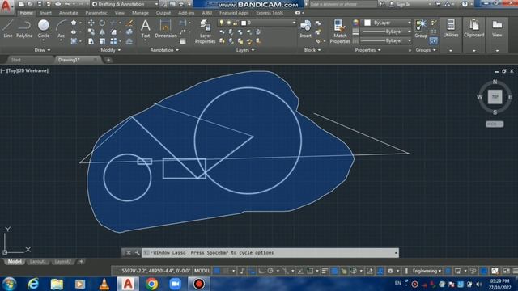Viewport: 518px width, 291px height.
Task: Switch to the Insert ribbon tab
Action: click(x=46, y=13)
